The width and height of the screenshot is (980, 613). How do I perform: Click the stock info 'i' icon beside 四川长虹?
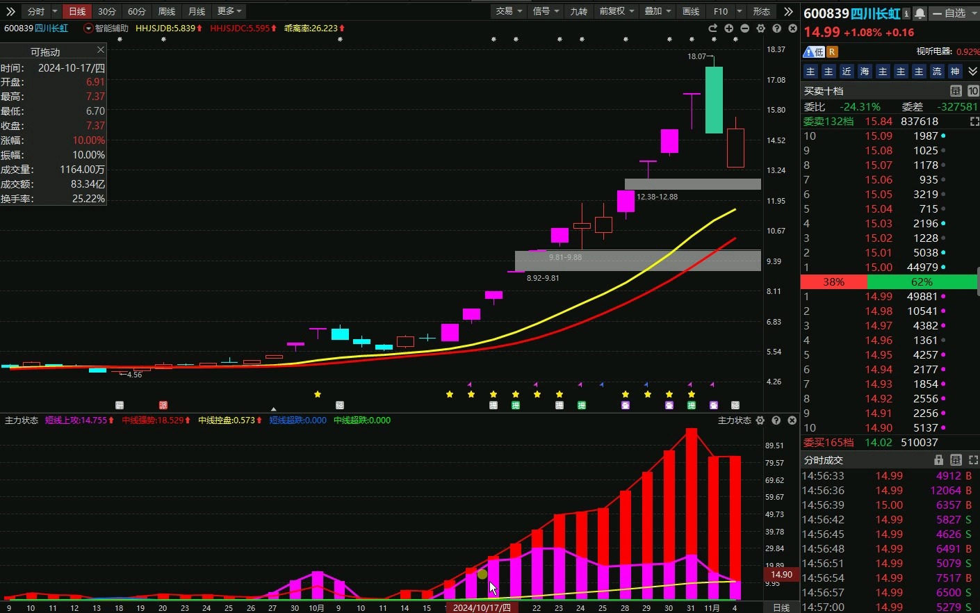906,13
